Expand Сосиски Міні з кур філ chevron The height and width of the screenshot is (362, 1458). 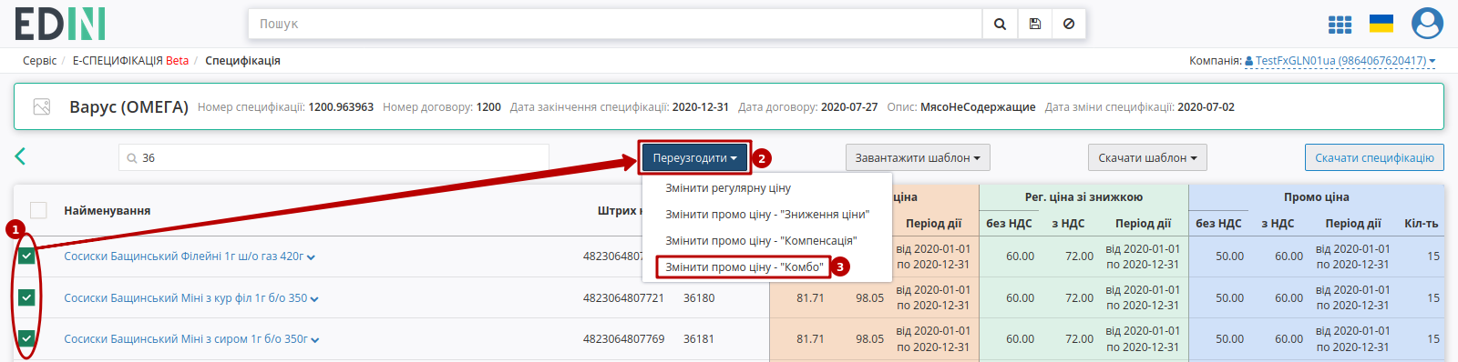314,299
